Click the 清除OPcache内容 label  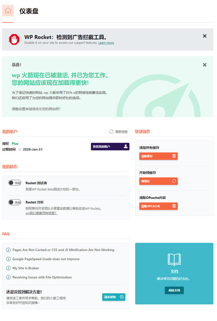tap(152, 198)
